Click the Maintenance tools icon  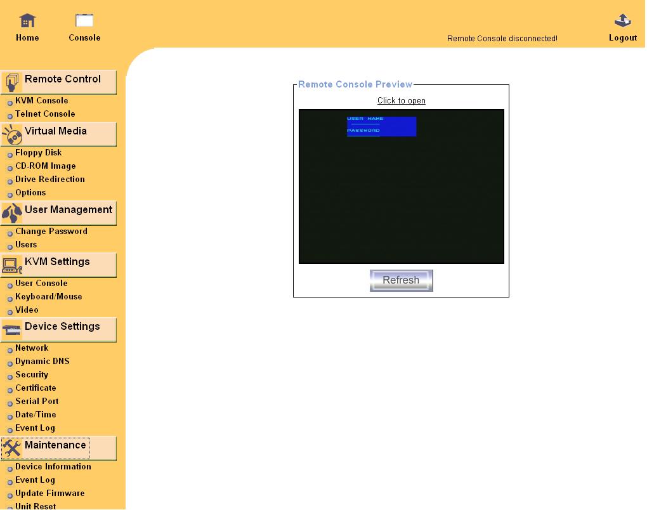click(x=12, y=448)
